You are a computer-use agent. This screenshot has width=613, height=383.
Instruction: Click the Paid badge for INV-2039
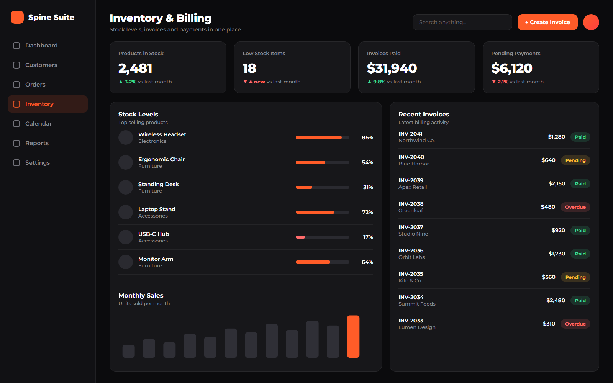[x=580, y=184]
